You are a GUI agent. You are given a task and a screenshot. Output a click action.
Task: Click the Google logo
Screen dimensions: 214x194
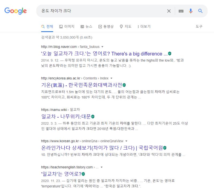click(x=16, y=11)
